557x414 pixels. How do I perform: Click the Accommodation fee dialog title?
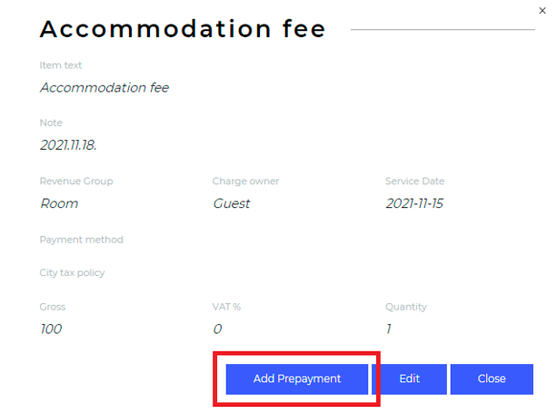click(183, 29)
